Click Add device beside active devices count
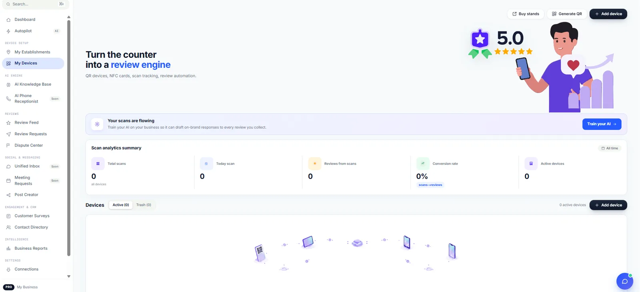Image resolution: width=640 pixels, height=292 pixels. (x=608, y=205)
